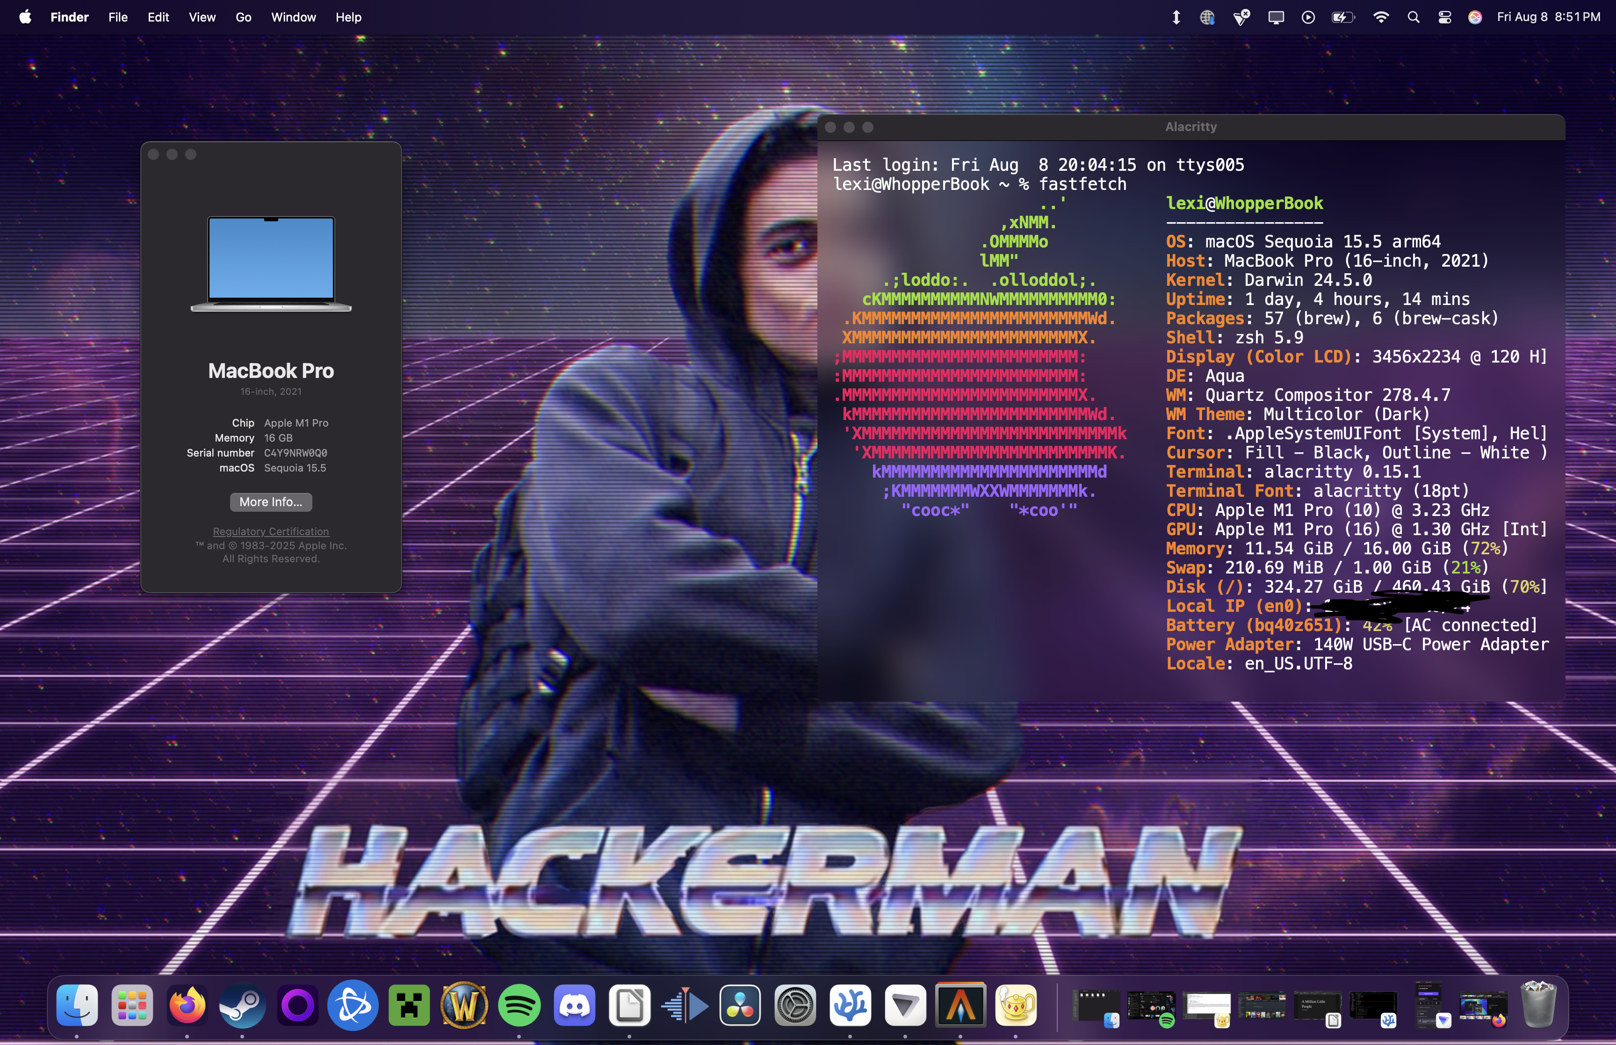Open the display menu bar icon
This screenshot has height=1045, width=1616.
[1276, 17]
